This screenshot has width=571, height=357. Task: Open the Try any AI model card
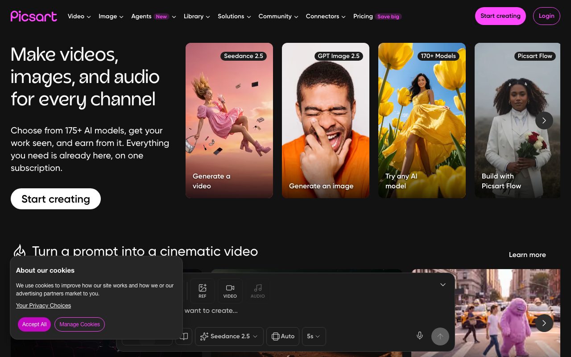pos(422,120)
